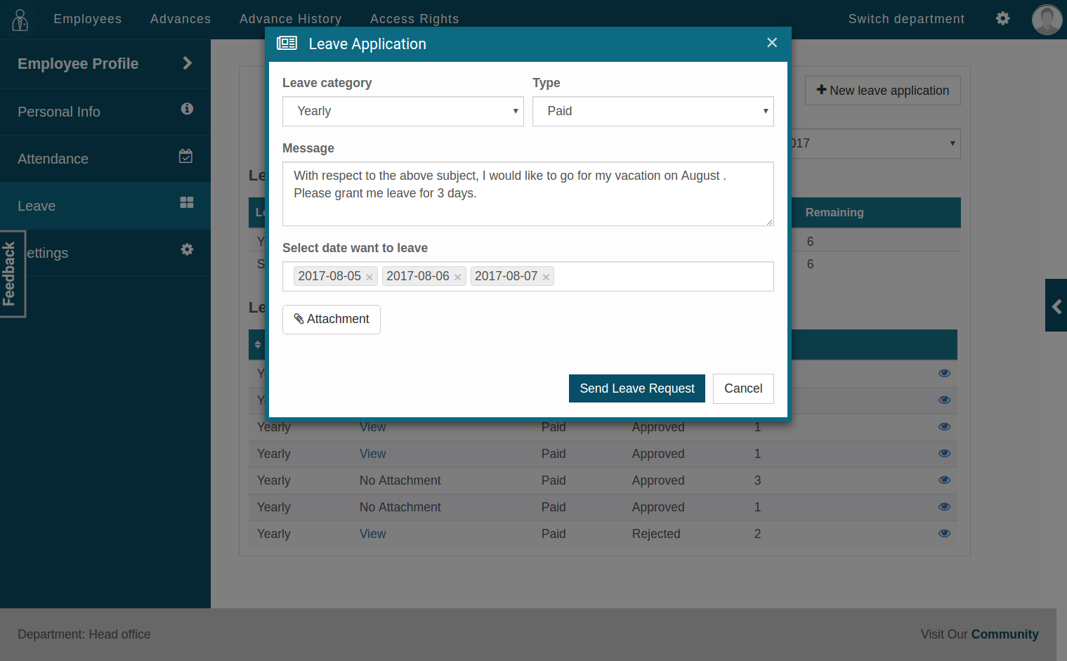Select the calendar icon beside Attendance
Image resolution: width=1067 pixels, height=661 pixels.
186,156
